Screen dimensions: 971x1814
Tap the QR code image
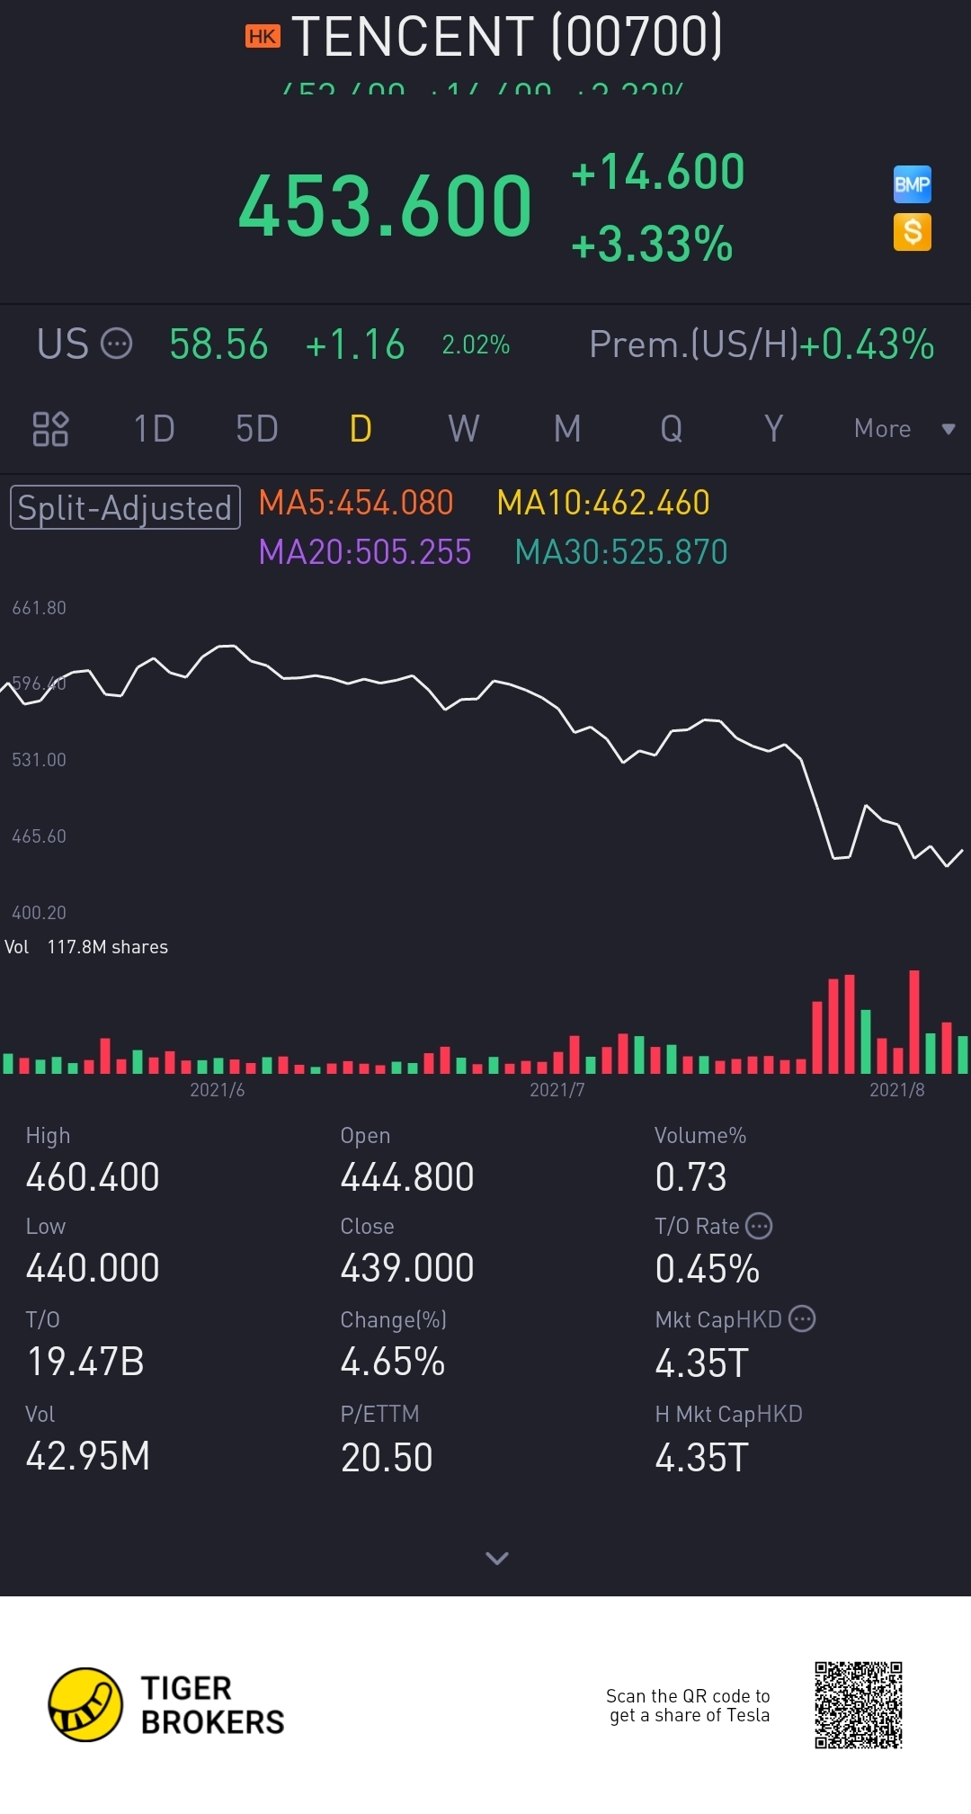[859, 1705]
